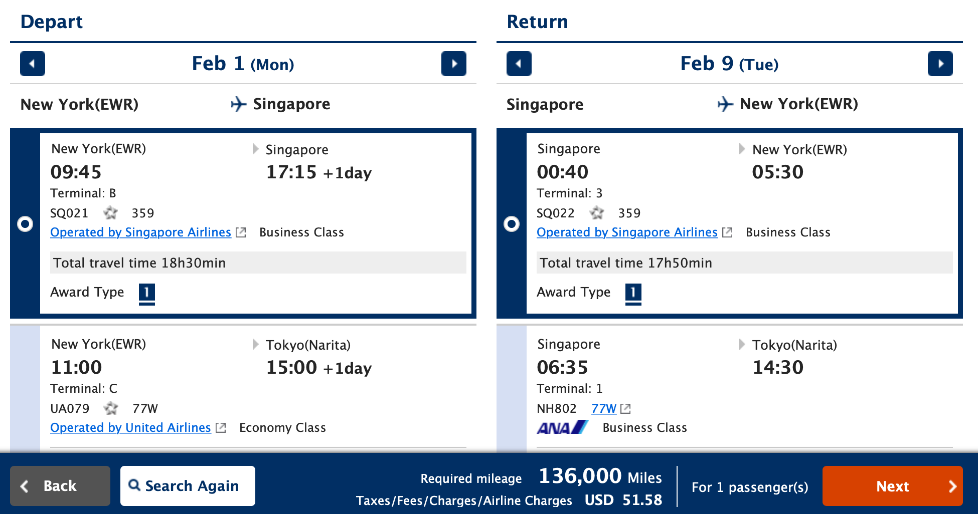Click Star Alliance icon beside UA079
This screenshot has width=978, height=514.
tap(111, 408)
